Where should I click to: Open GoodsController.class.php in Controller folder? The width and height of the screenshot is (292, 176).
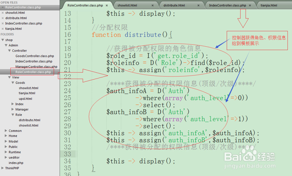[35, 56]
